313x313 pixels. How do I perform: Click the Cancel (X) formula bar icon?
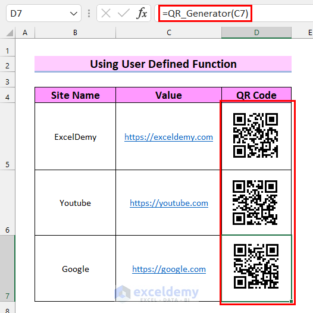coord(105,14)
